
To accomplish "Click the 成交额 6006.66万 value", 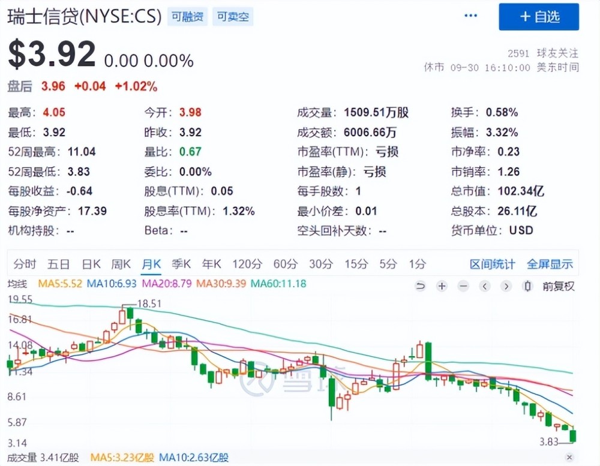I will [370, 133].
